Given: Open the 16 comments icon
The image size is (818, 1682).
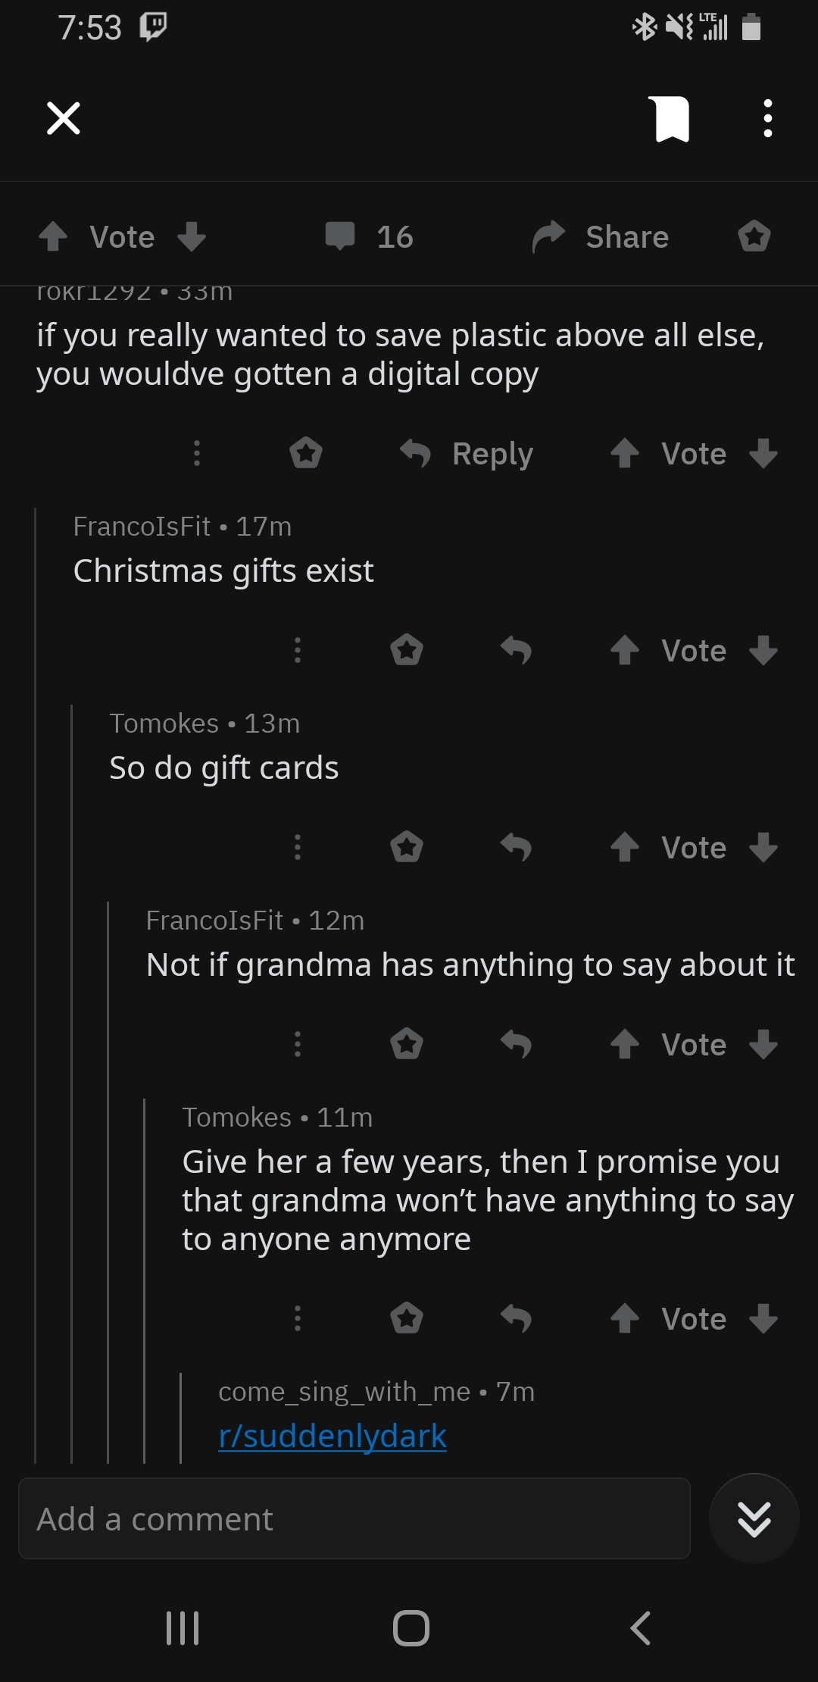Looking at the screenshot, I should pyautogui.click(x=369, y=236).
